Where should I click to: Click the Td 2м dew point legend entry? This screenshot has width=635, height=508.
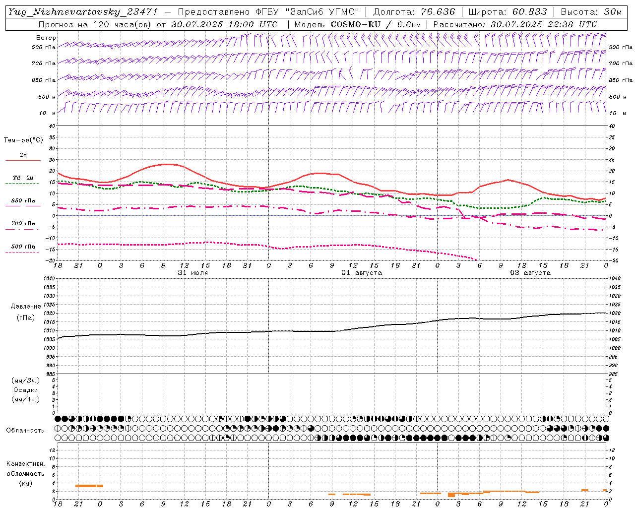coord(23,180)
